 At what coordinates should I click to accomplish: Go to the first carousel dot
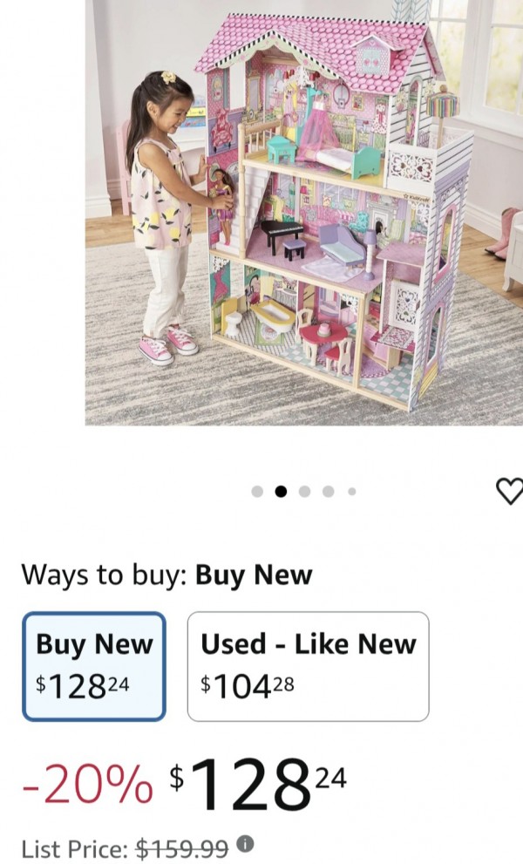(257, 491)
